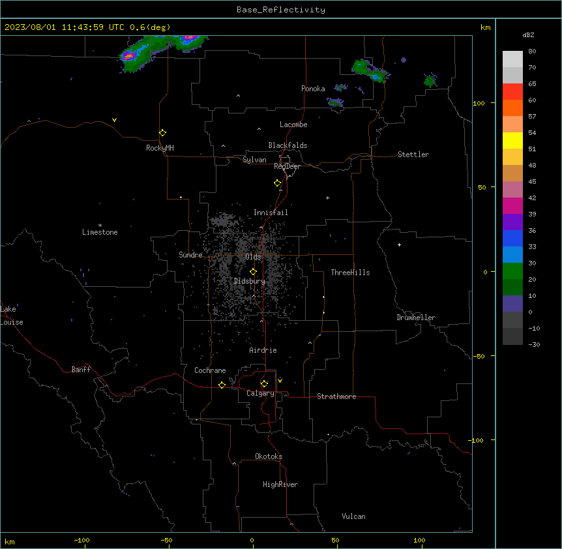Click the Strathmore label
The image size is (562, 549).
click(x=336, y=396)
